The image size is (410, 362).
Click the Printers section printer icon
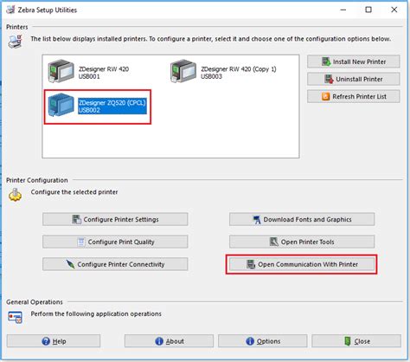16,42
